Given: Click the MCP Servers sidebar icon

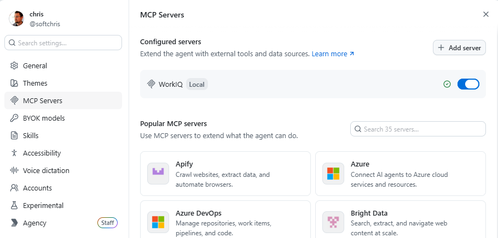Looking at the screenshot, I should (14, 101).
